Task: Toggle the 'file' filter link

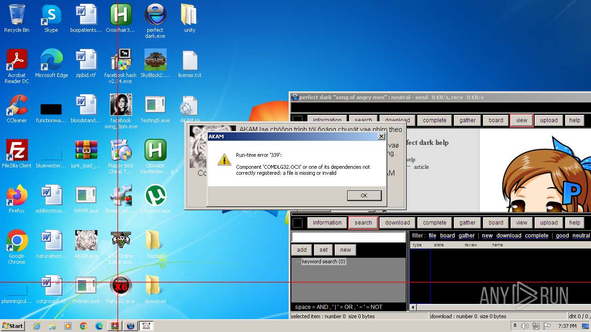Action: tap(432, 236)
